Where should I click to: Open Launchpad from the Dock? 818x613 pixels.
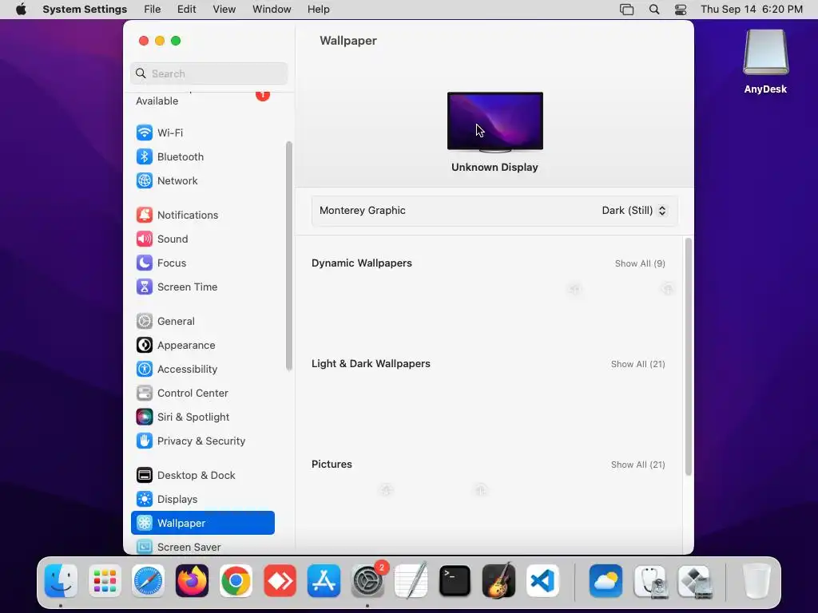105,580
